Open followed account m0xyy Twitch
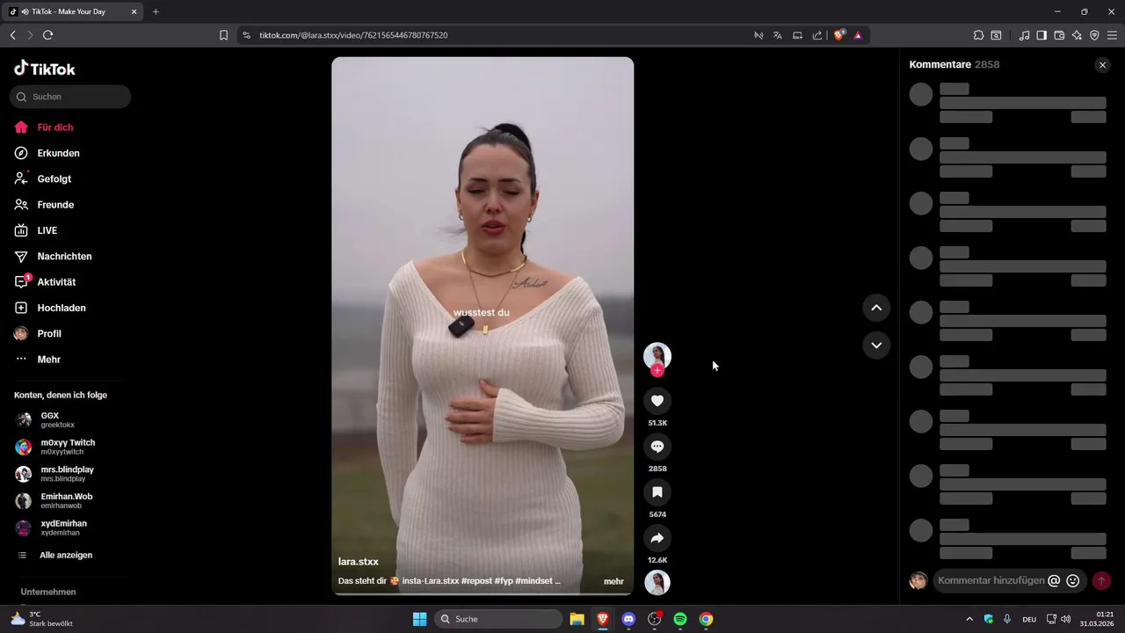 click(54, 447)
